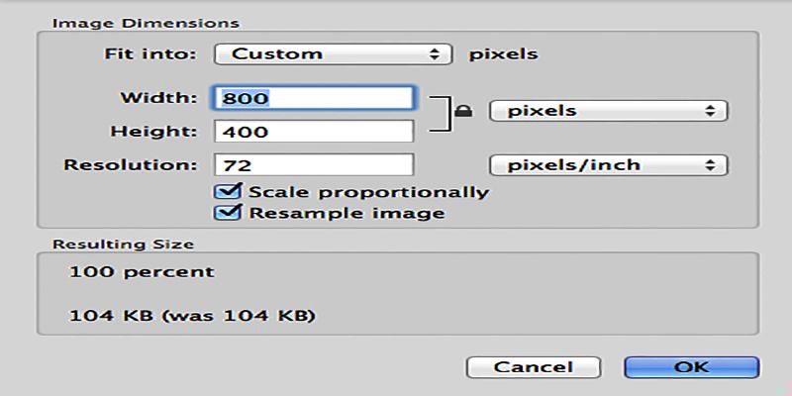The image size is (792, 396).
Task: Click the arrows on the pixels/inch popup
Action: [710, 165]
